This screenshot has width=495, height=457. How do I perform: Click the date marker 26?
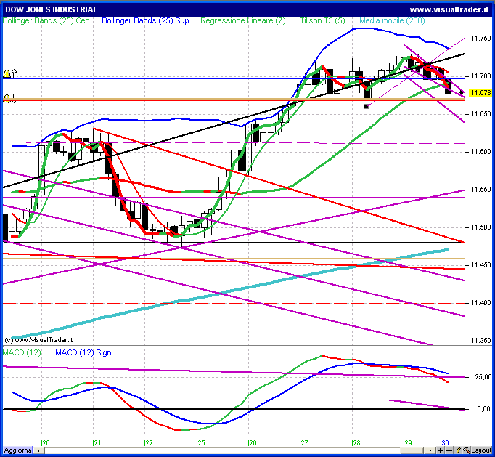tap(253, 442)
